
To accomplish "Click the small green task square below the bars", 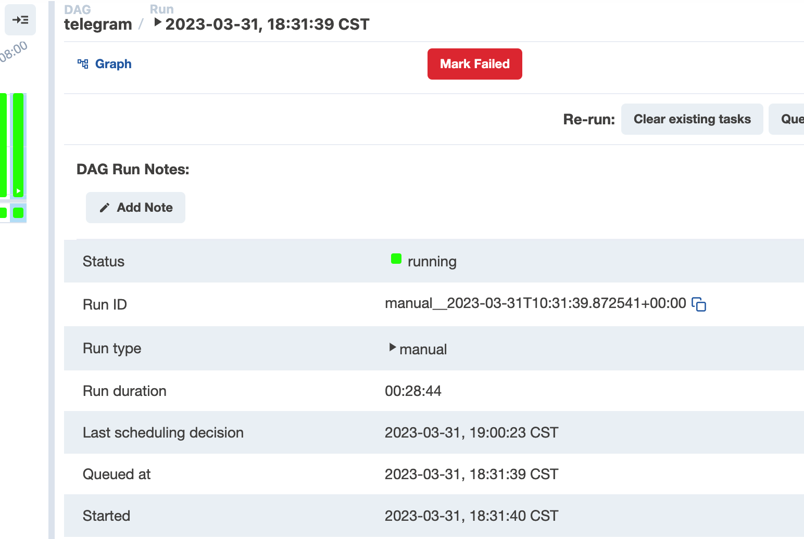I will (x=18, y=212).
